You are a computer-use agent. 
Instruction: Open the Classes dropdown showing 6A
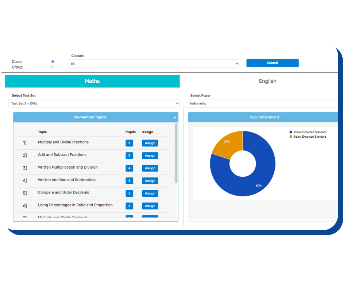(153, 64)
